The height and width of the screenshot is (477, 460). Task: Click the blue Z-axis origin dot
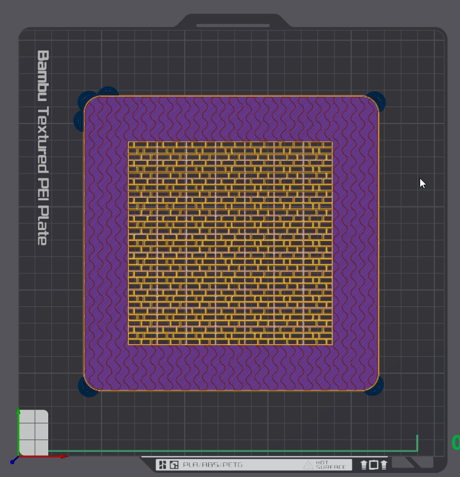[12, 462]
